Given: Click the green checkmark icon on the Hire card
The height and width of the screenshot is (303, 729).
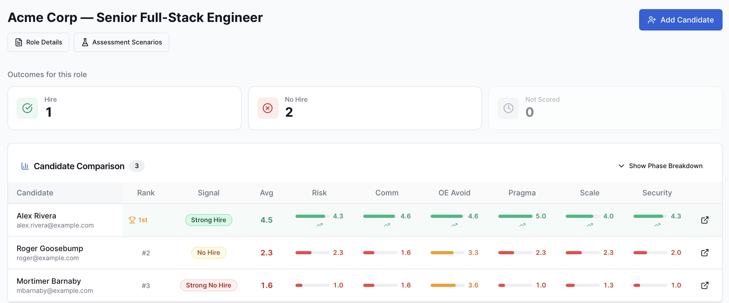Looking at the screenshot, I should tap(27, 108).
